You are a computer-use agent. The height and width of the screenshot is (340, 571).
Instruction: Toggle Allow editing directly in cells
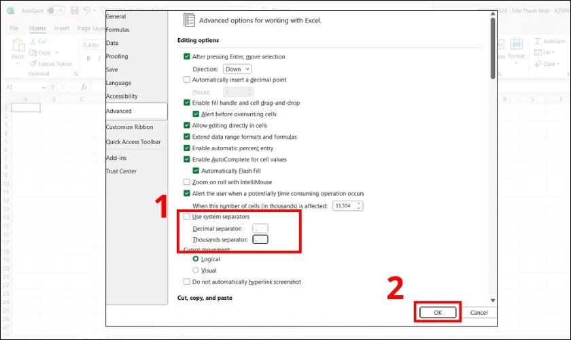[187, 125]
